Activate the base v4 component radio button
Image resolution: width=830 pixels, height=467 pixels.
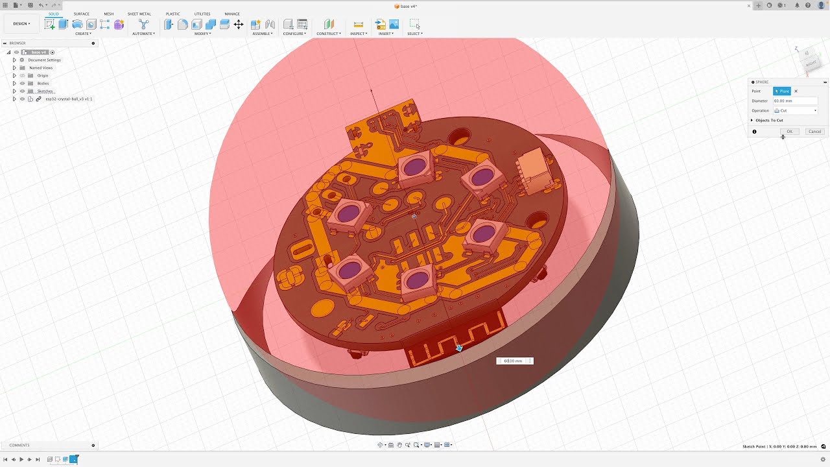[x=53, y=53]
